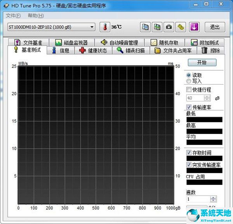Toggle the 突发传输速率 checkbox

pos(189,165)
